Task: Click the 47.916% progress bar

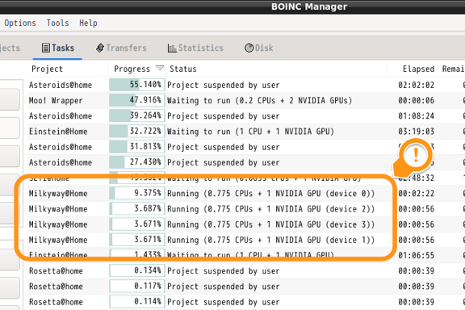Action: tap(137, 100)
